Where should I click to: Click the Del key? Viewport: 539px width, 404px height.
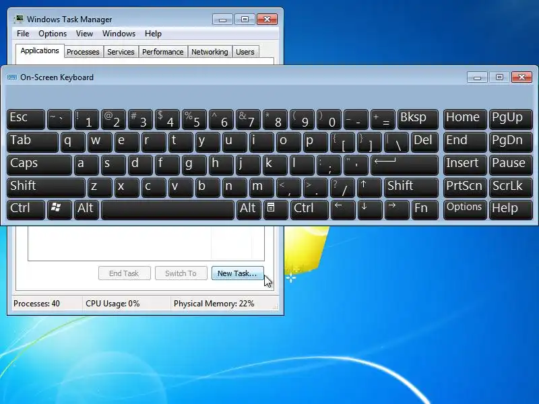point(425,142)
